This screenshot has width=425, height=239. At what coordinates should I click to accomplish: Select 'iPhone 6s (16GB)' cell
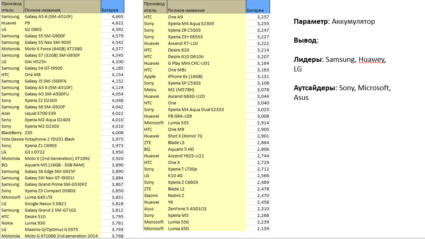206,76
